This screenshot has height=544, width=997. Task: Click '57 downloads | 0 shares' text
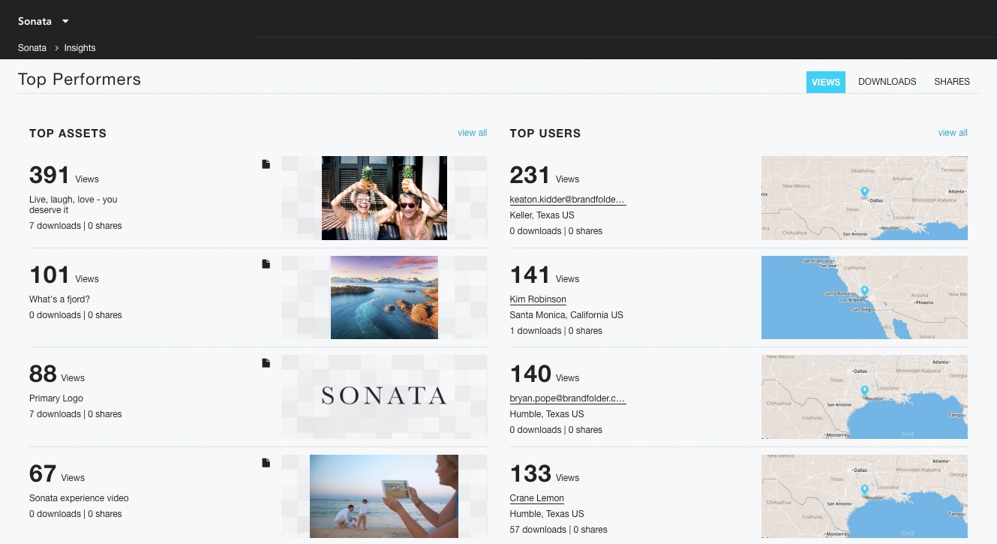point(558,530)
